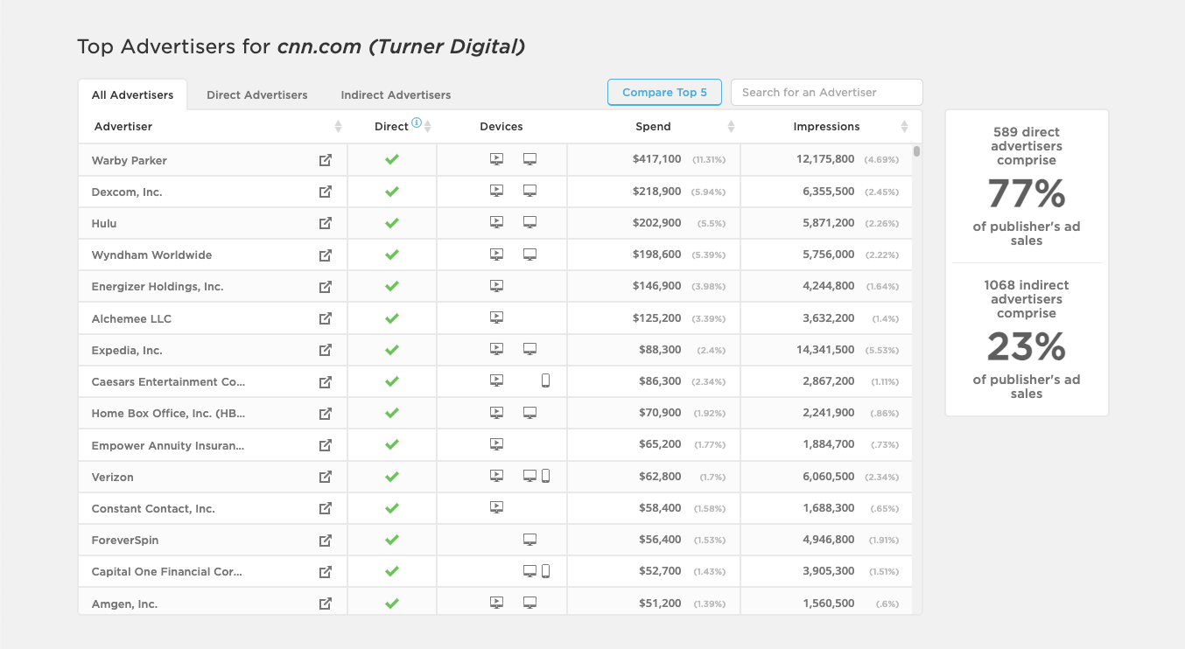Click the table vertical scrollbar handle
Viewport: 1185px width, 649px height.
(916, 151)
